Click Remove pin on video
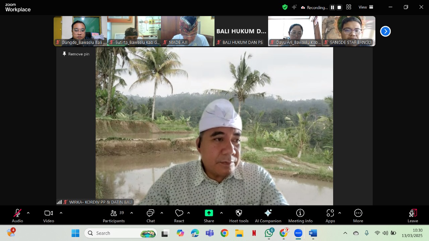 [x=76, y=54]
